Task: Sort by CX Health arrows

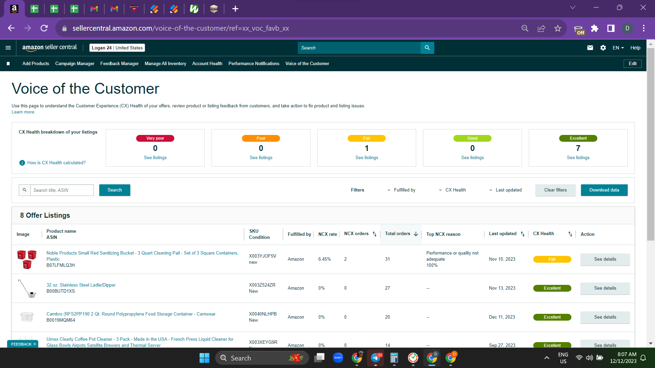Action: (570, 234)
